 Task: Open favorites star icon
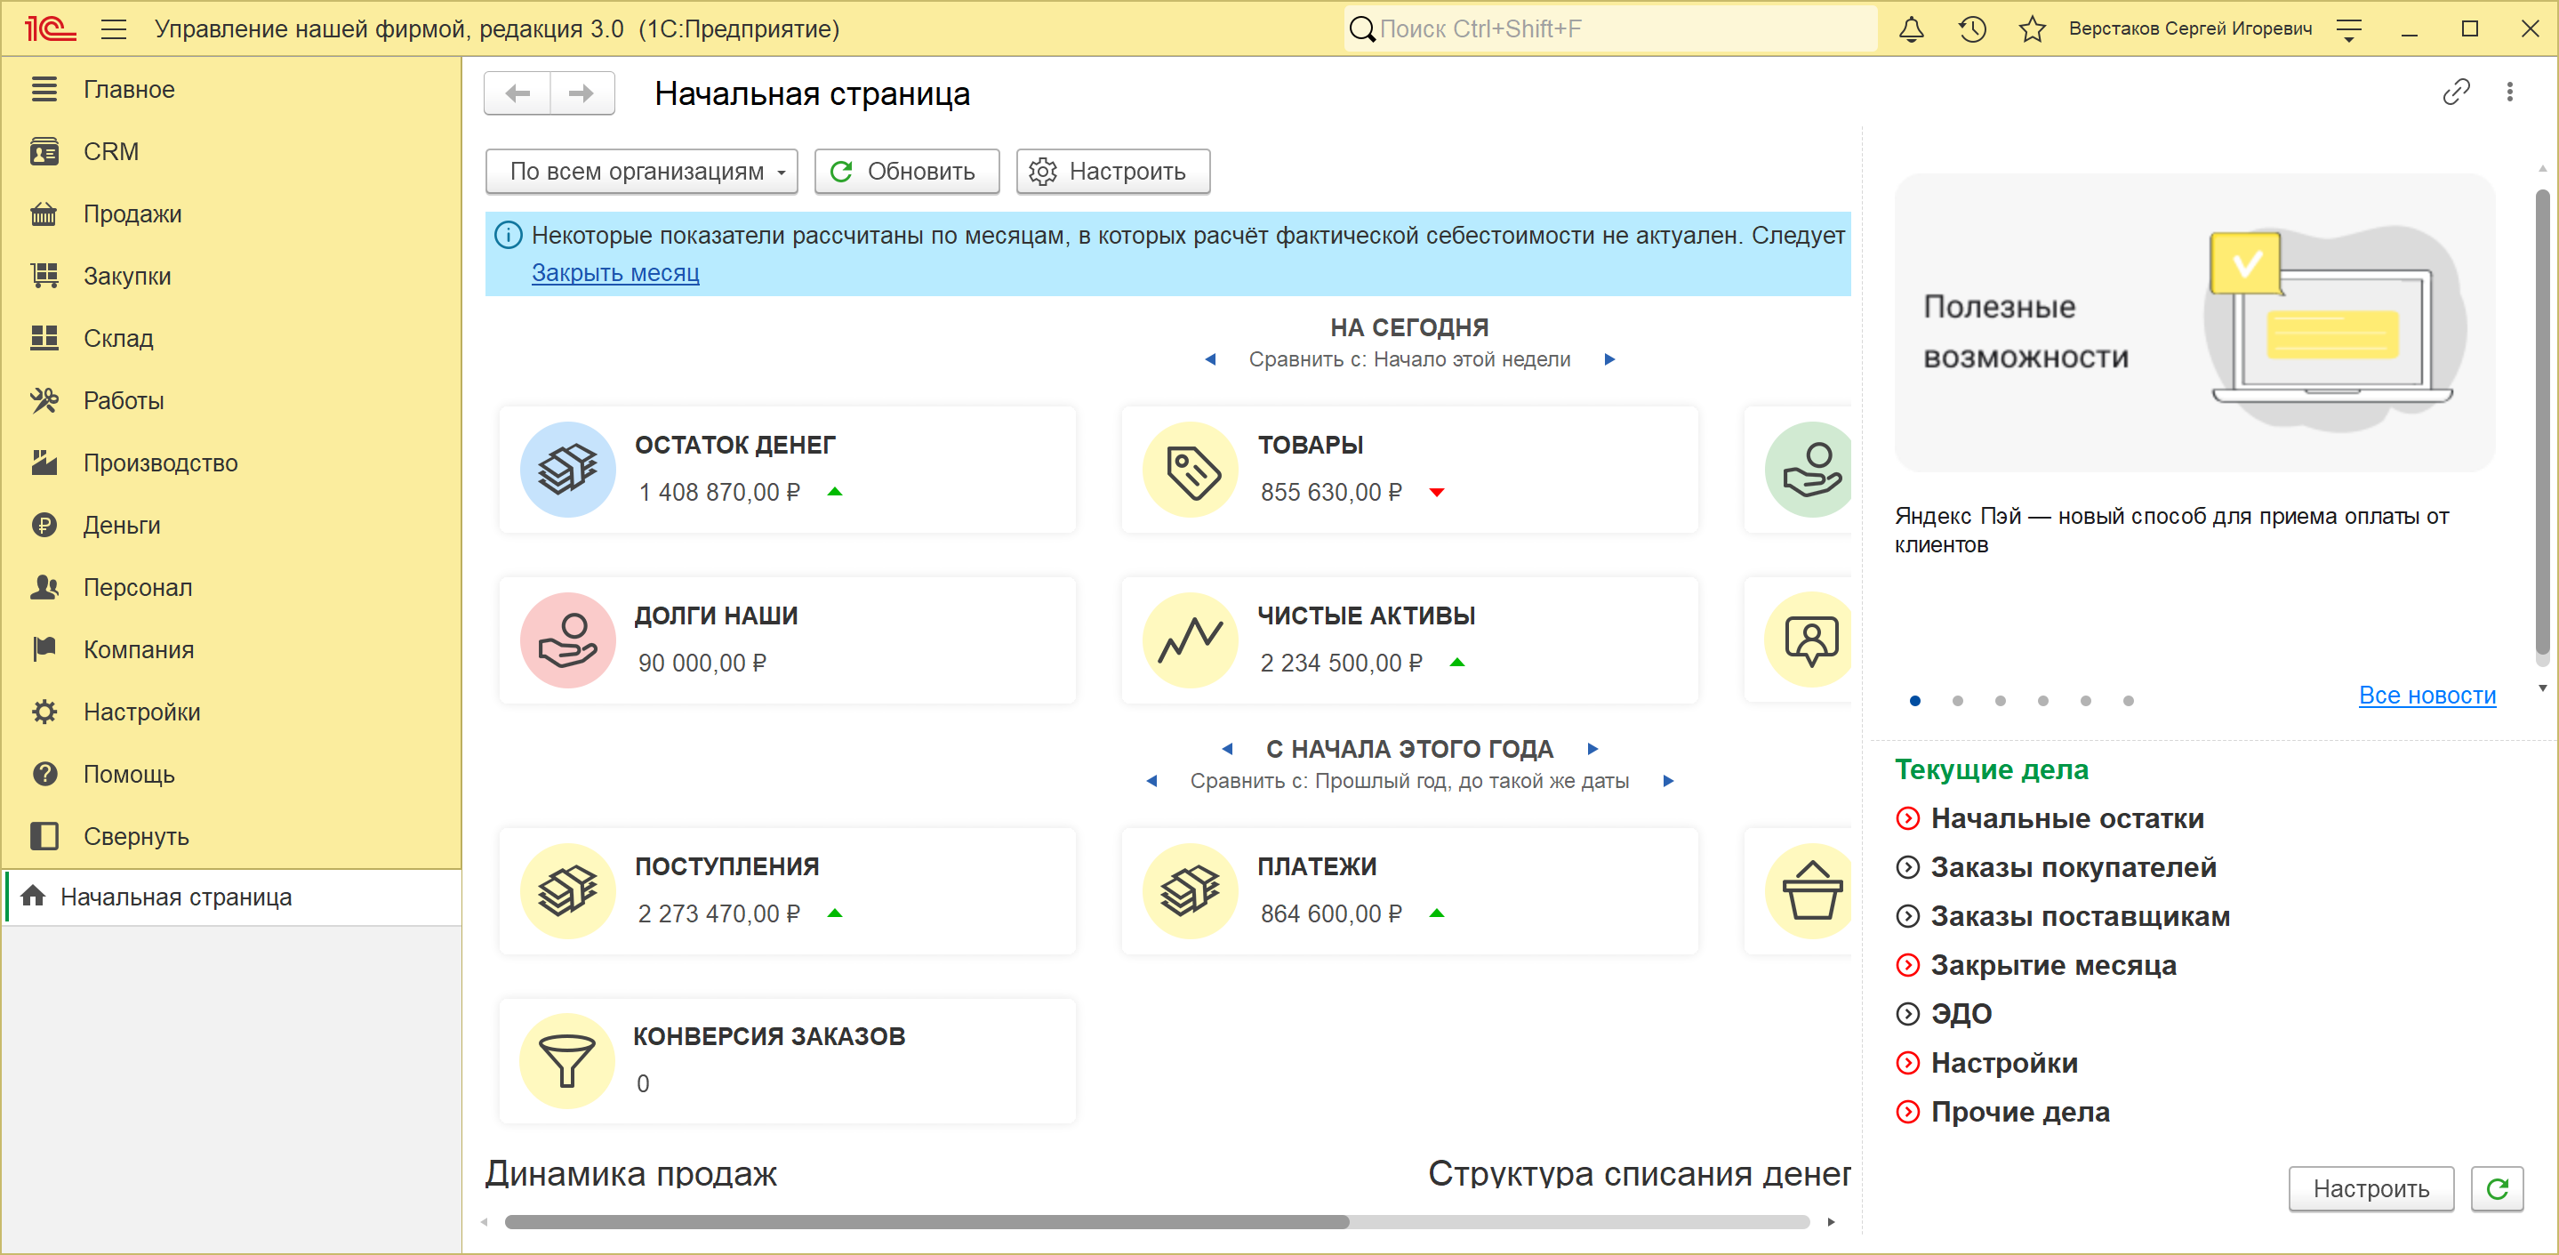click(x=2032, y=28)
